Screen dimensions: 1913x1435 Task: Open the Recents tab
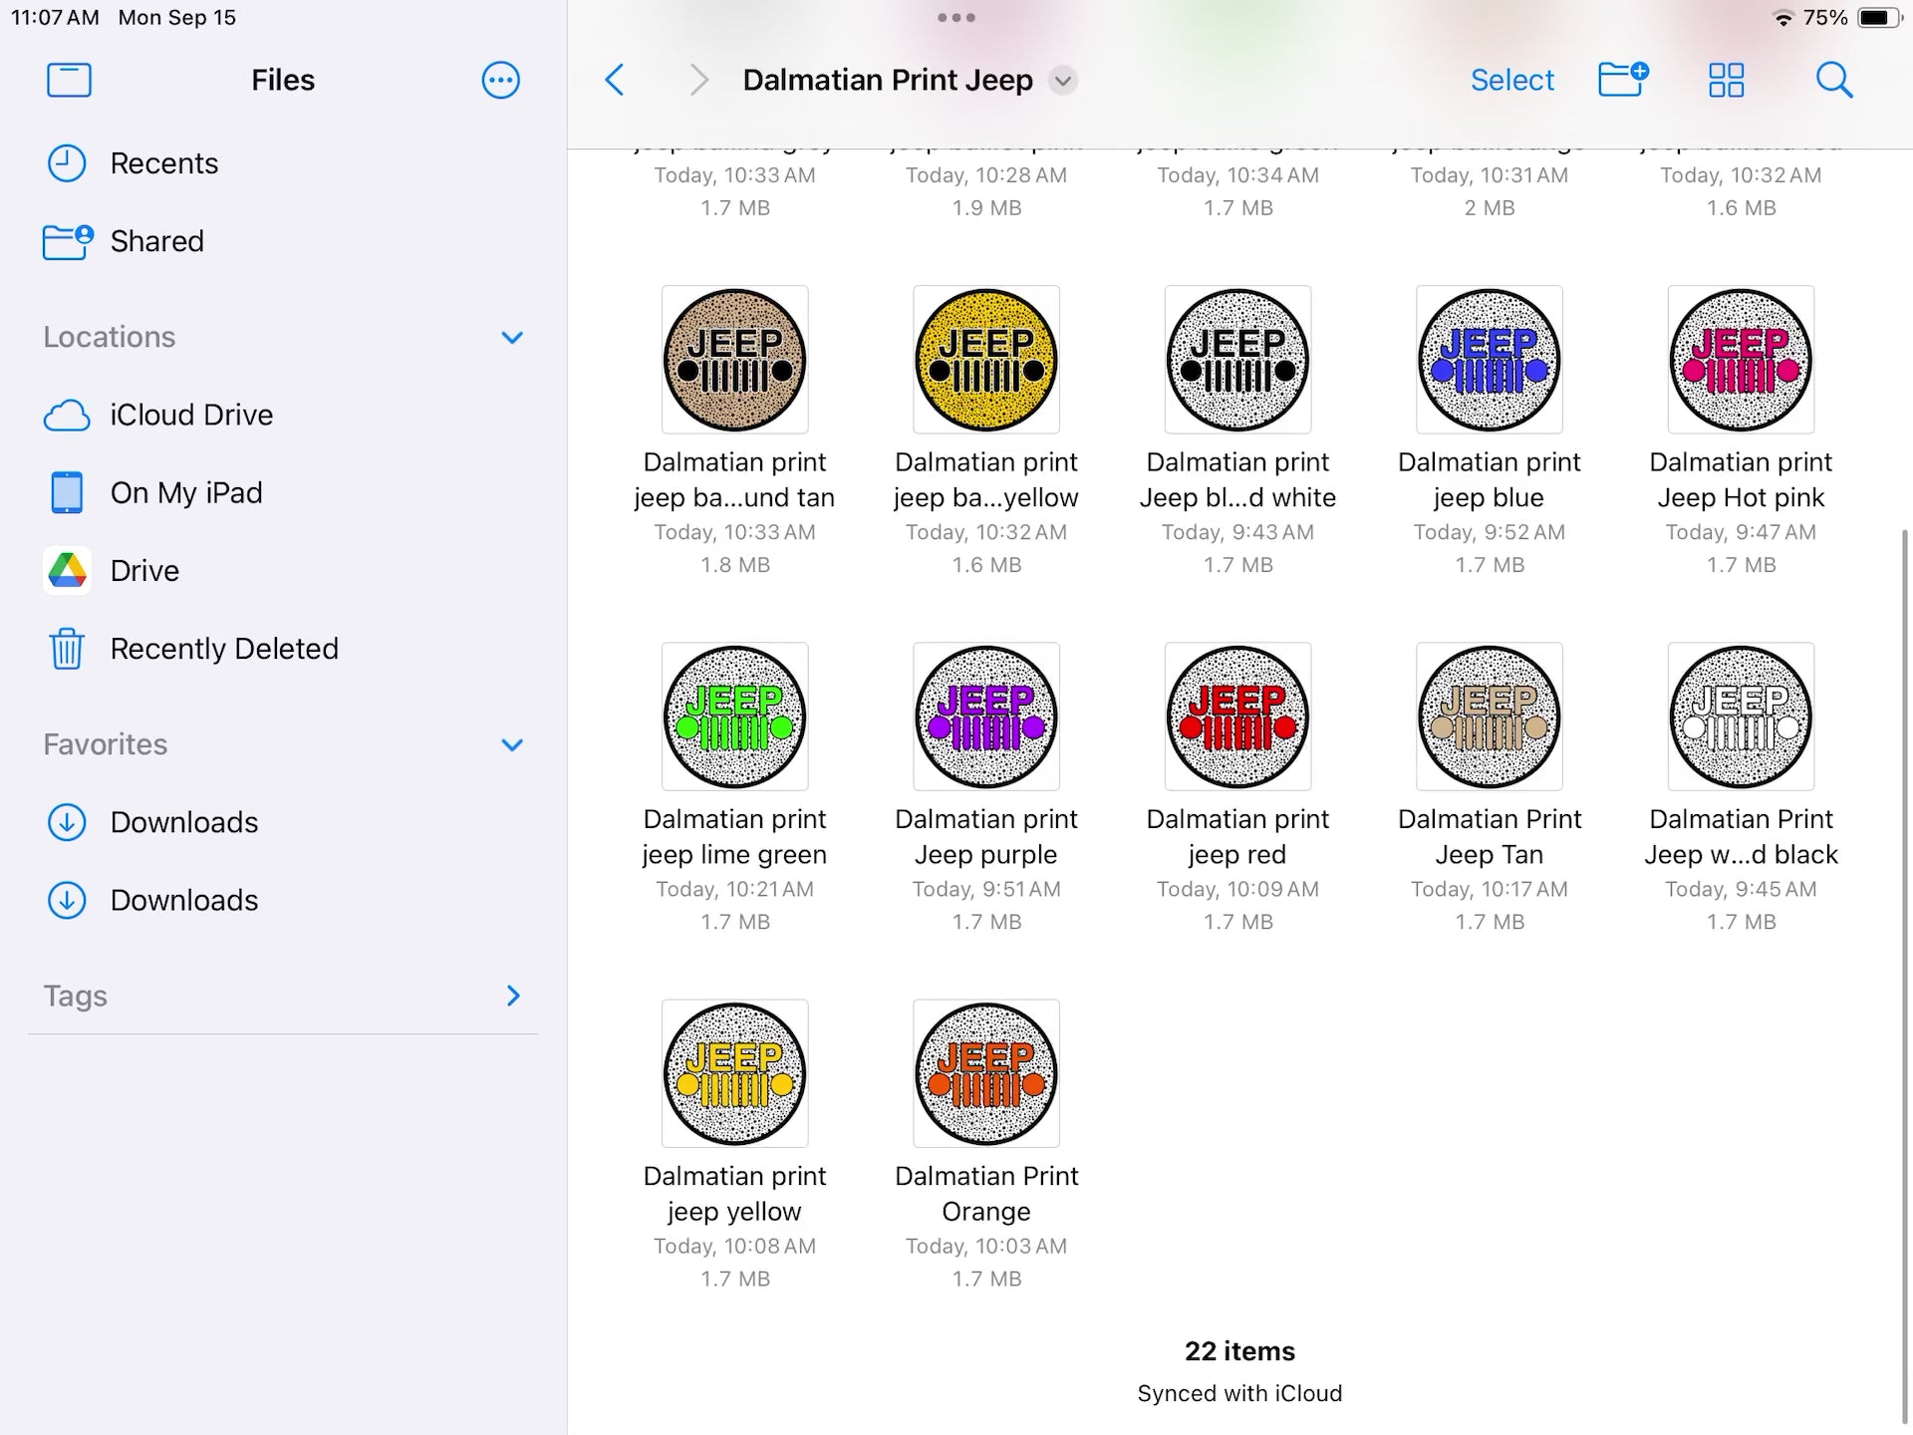[163, 163]
